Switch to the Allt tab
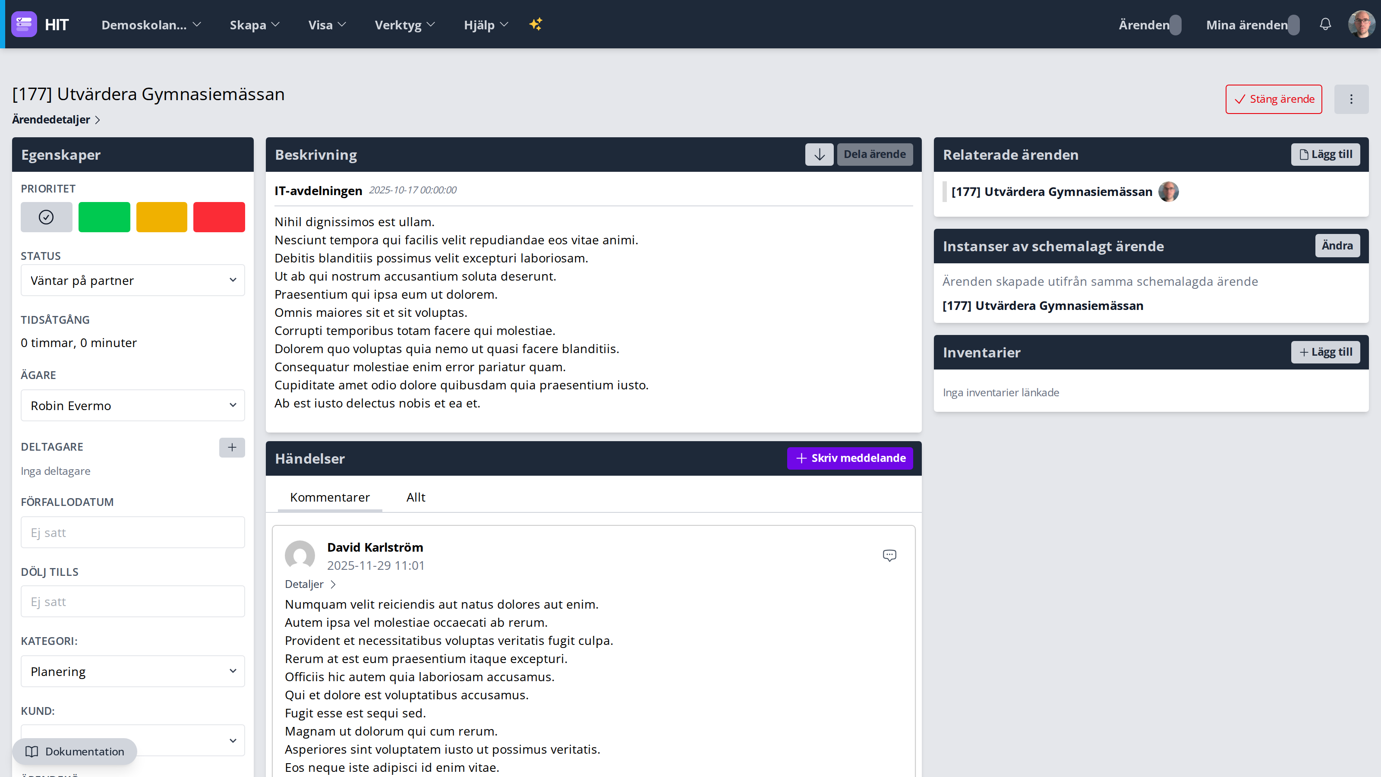The width and height of the screenshot is (1381, 777). click(416, 497)
